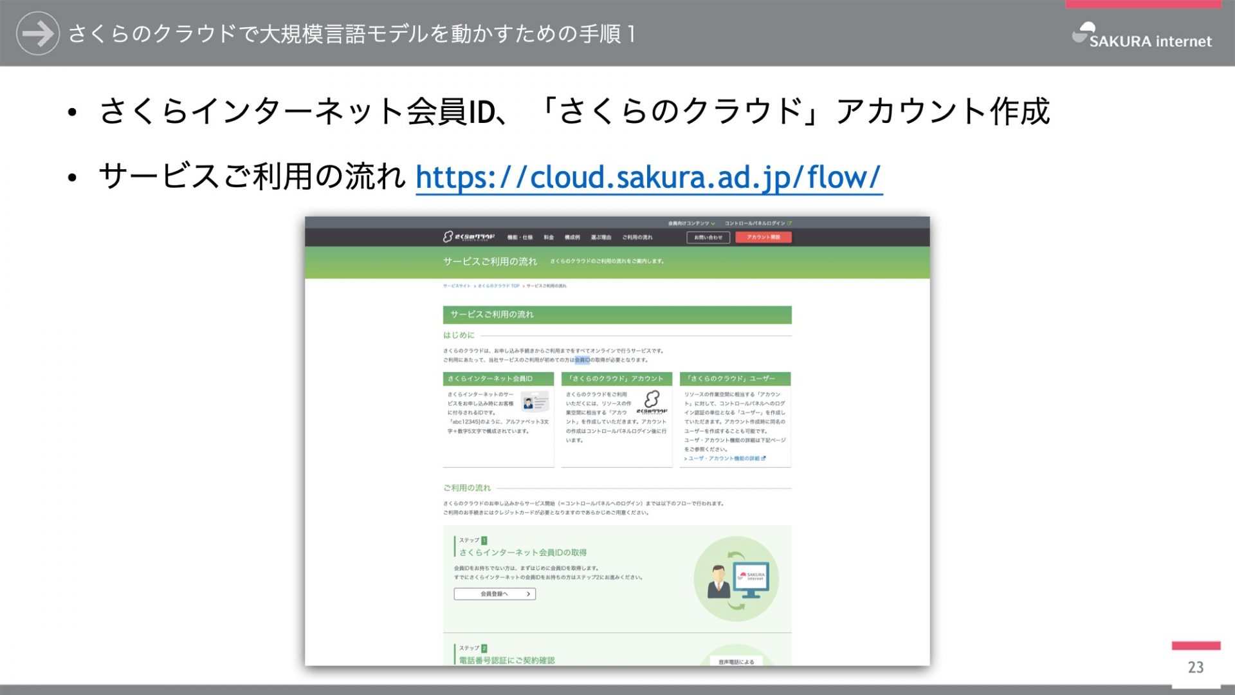Select ご利用の流れ in the navbar
Image resolution: width=1235 pixels, height=695 pixels.
pyautogui.click(x=637, y=237)
